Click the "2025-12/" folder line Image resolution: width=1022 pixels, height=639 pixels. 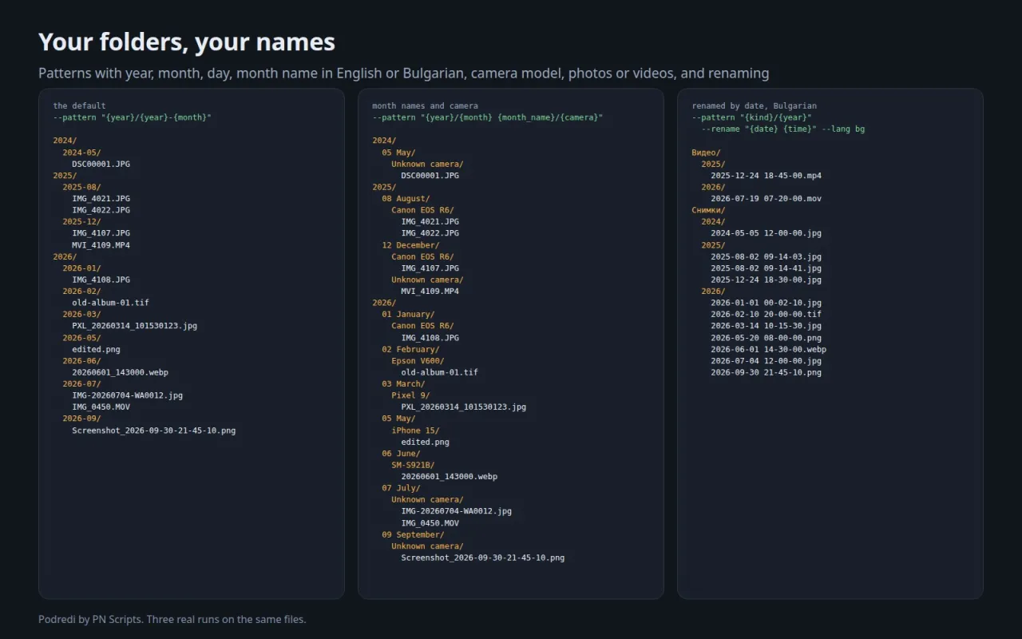[81, 221]
